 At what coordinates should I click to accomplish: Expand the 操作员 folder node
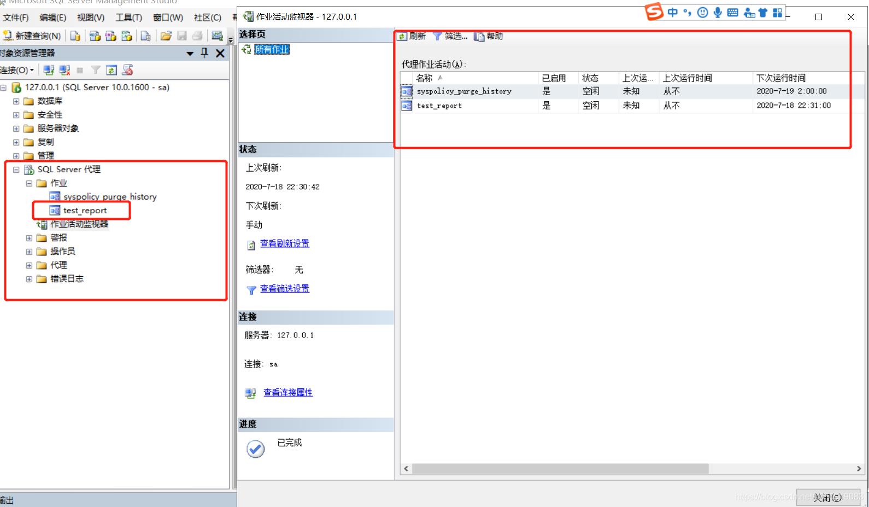point(29,252)
